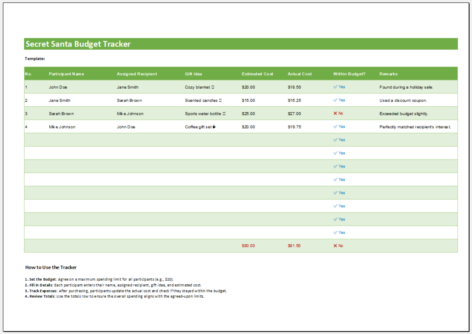Screen dimensions: 472x334
Task: Select assigned recipient Jane Smith in row 1
Action: (x=128, y=87)
